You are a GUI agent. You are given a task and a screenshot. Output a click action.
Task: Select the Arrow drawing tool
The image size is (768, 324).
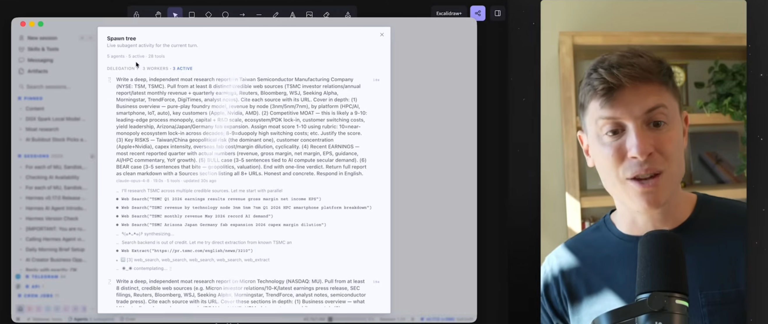[242, 14]
